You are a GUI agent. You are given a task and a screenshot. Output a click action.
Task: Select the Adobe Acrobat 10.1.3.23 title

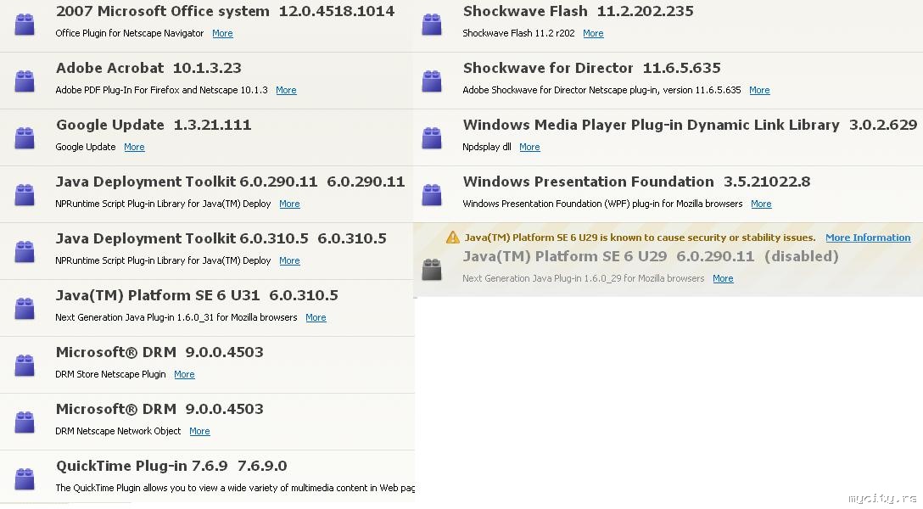pos(148,68)
